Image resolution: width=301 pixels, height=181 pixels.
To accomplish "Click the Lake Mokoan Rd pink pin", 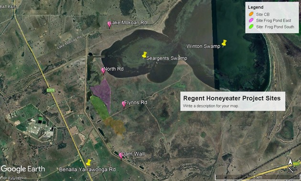I will 109,25.
